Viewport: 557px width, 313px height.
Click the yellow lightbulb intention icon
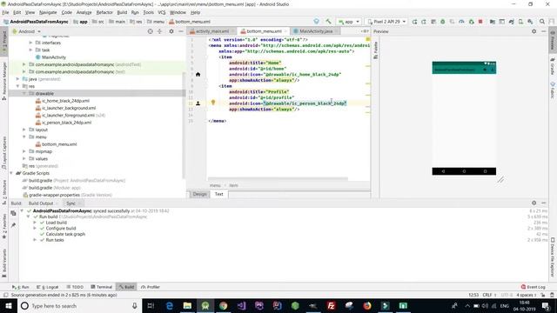pos(213,103)
